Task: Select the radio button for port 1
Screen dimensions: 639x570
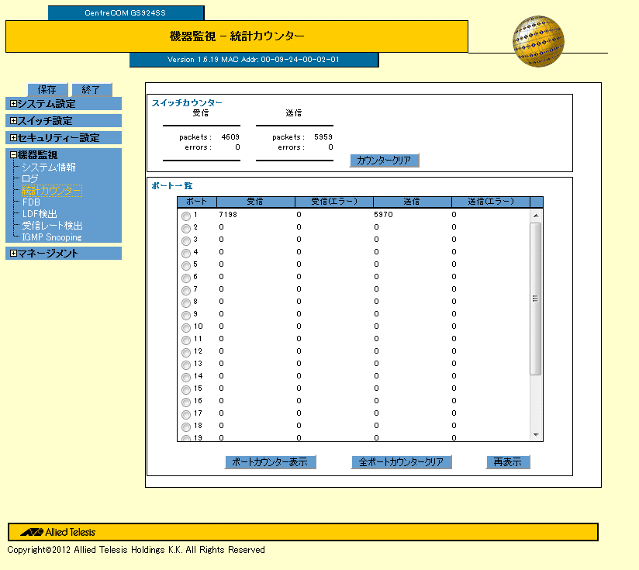Action: coord(185,216)
